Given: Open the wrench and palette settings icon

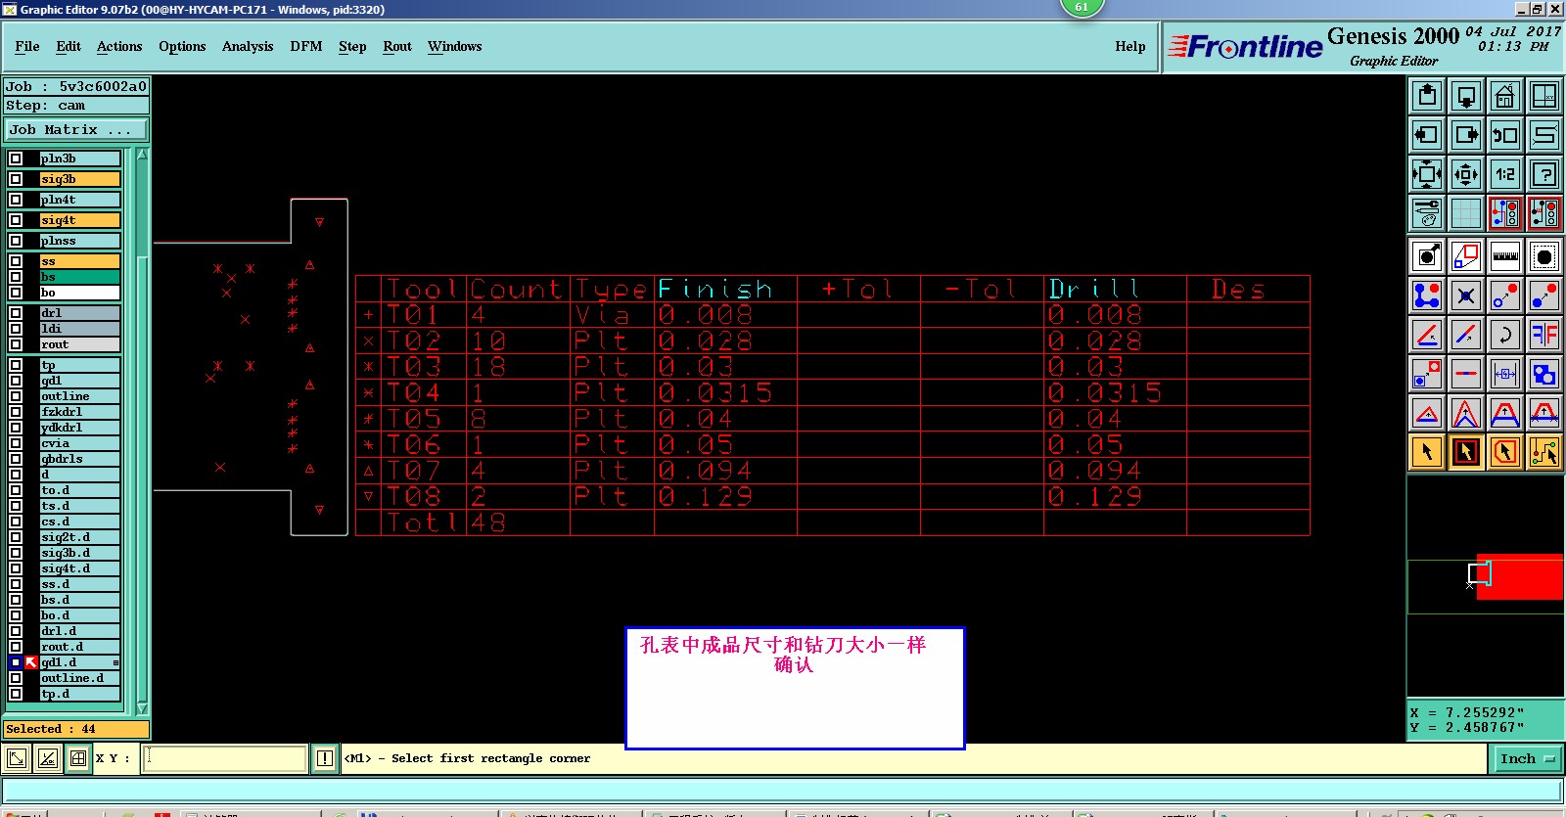Looking at the screenshot, I should pos(1427,213).
